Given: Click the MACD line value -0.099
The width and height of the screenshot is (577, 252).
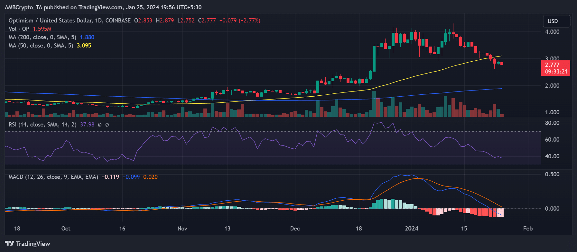Looking at the screenshot, I should click(131, 177).
